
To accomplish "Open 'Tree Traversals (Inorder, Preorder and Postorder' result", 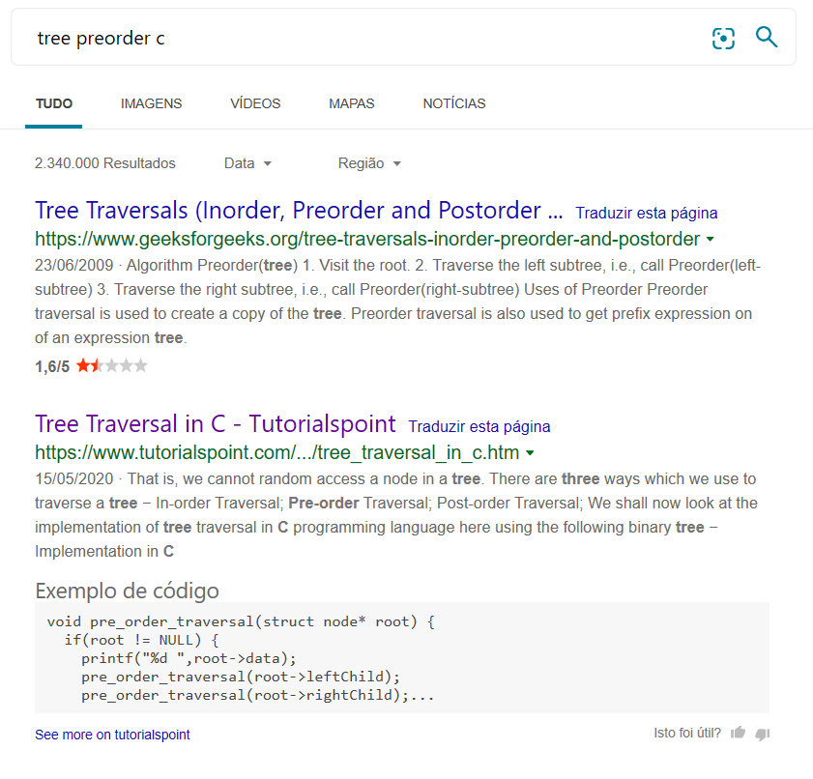I will tap(299, 211).
